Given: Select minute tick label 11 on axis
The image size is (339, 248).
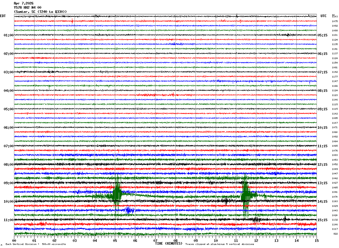Looking at the screenshot, I should click(236, 240).
